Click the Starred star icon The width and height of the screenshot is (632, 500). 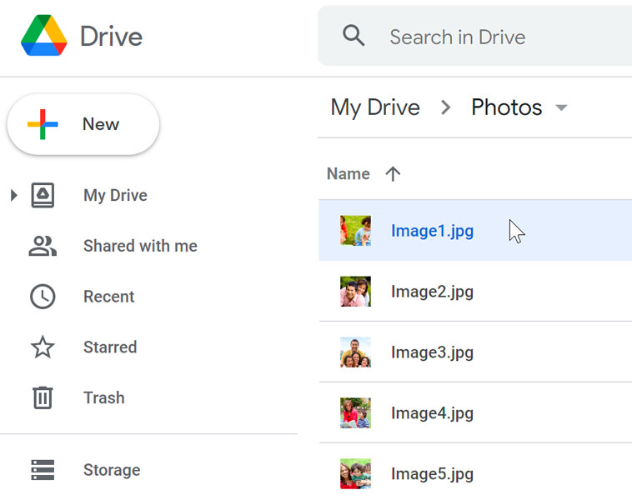tap(43, 347)
